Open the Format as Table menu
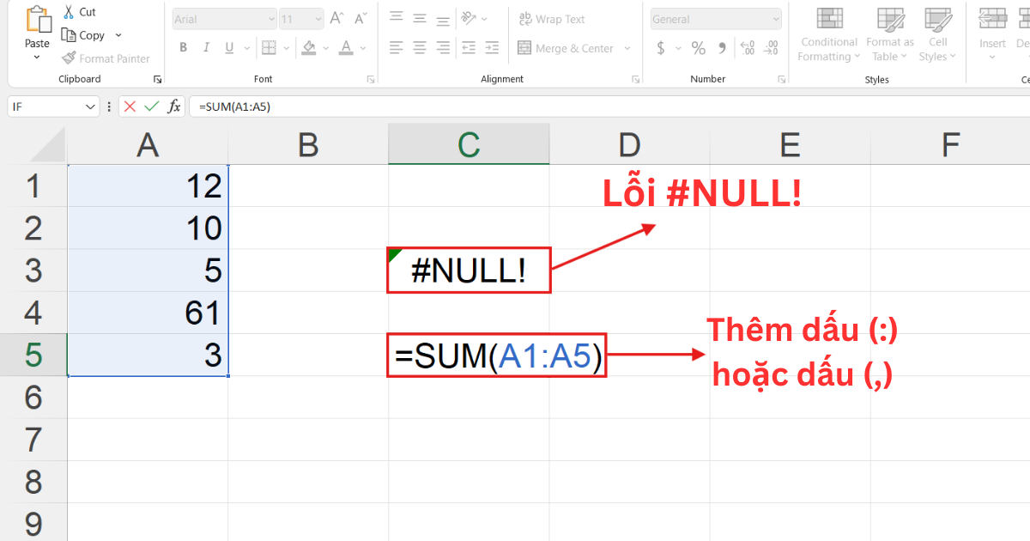Viewport: 1030px width, 541px height. [889, 34]
